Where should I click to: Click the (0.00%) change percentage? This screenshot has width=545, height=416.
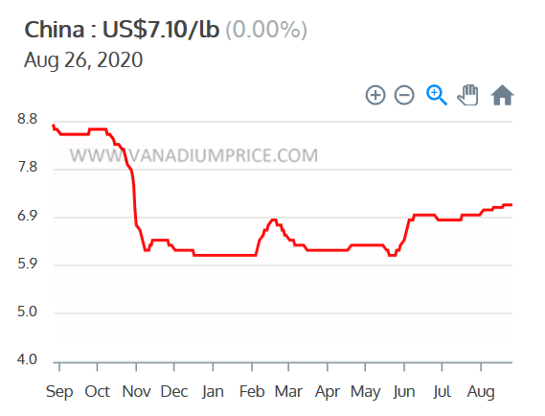click(x=266, y=30)
